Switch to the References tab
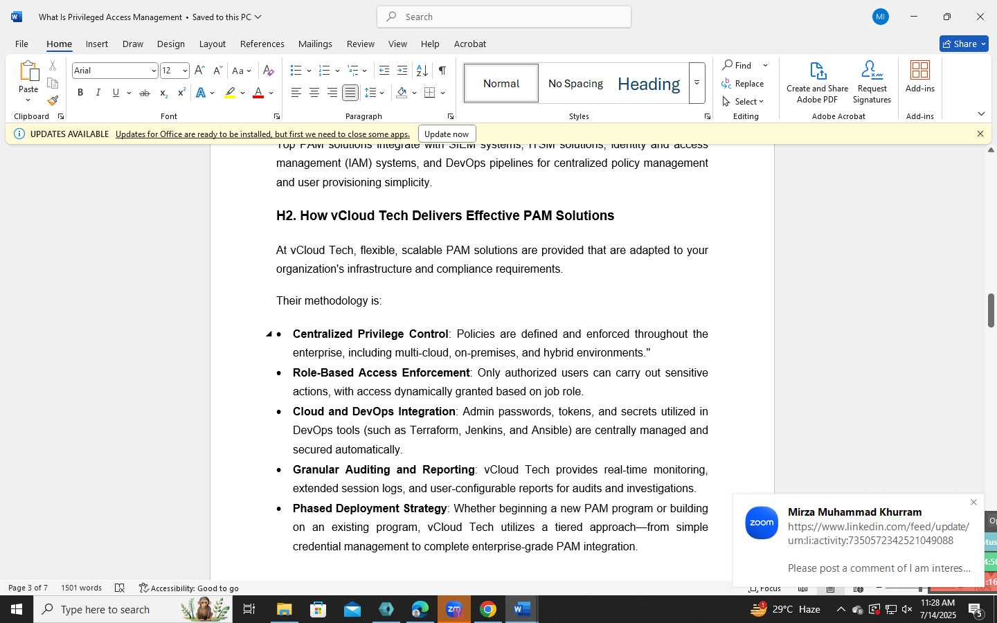This screenshot has height=623, width=997. [x=262, y=44]
